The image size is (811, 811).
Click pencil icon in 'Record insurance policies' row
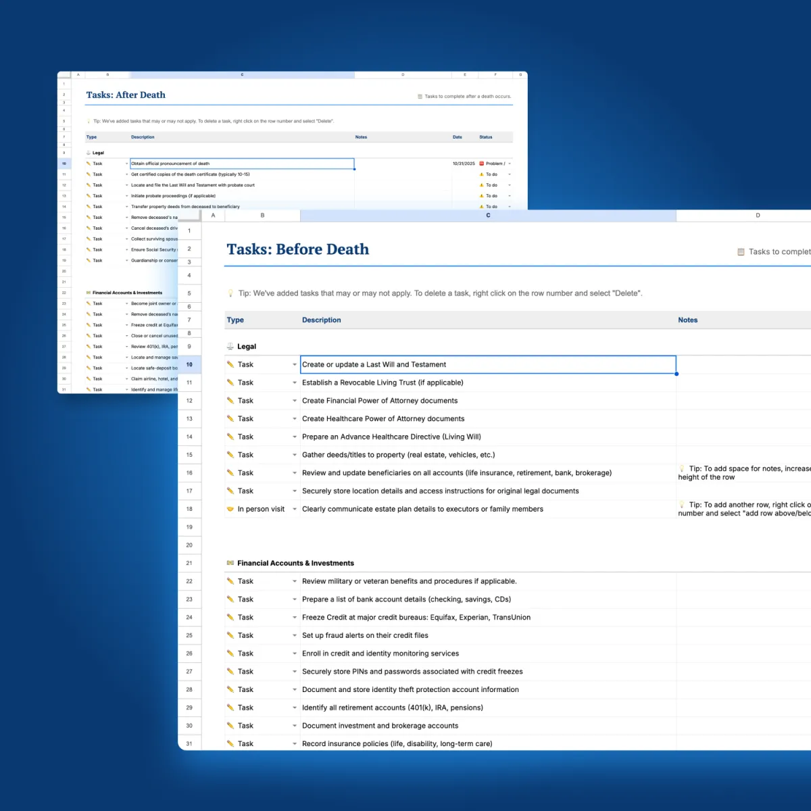click(230, 743)
